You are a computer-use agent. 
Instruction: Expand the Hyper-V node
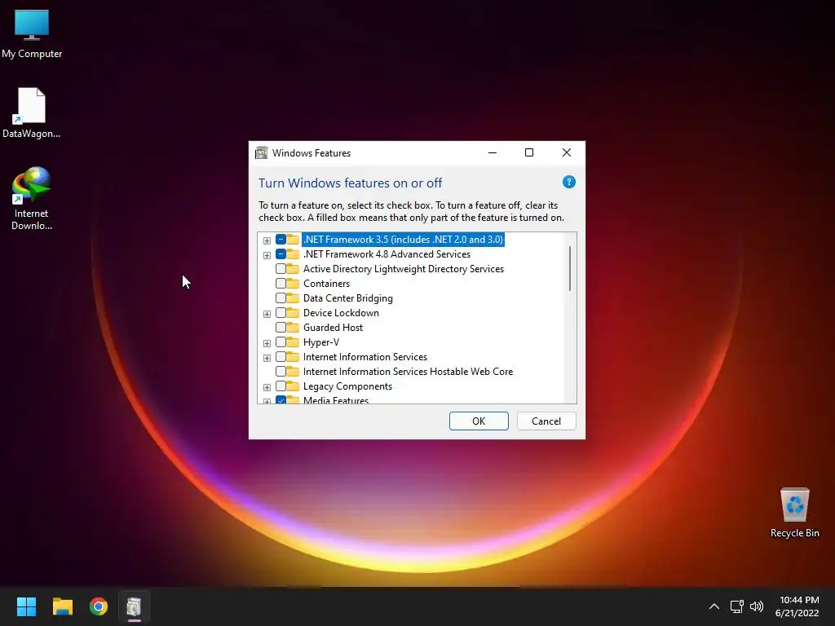point(267,343)
